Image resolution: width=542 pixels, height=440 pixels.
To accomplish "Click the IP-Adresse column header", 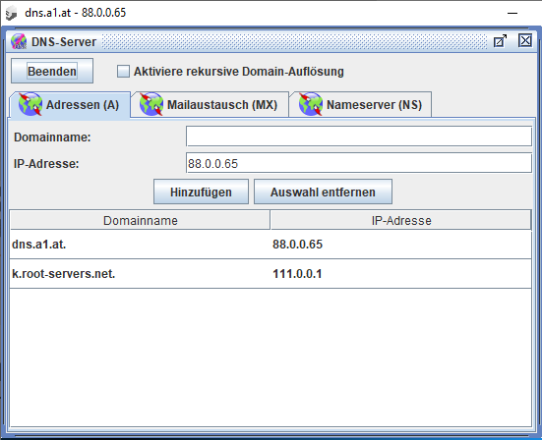I will click(x=401, y=220).
